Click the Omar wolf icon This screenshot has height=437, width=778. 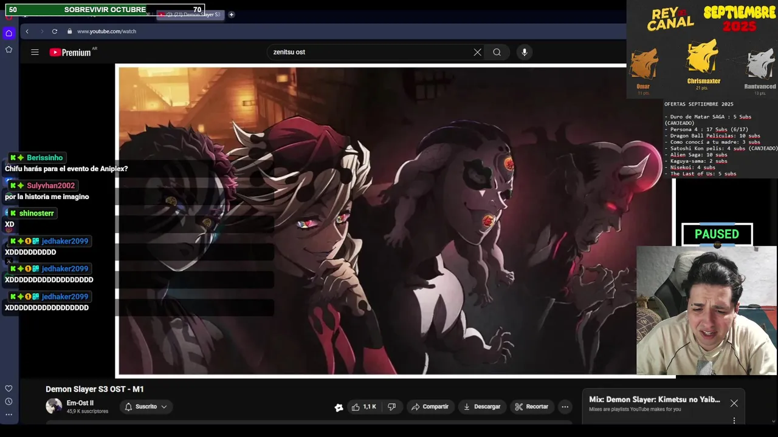644,63
